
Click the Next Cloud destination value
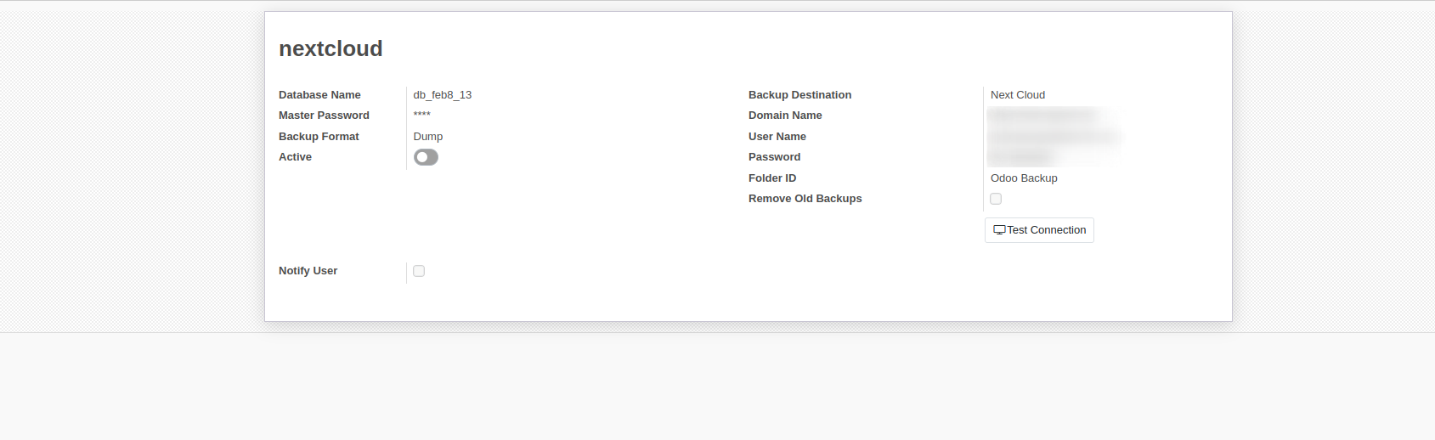[1018, 95]
